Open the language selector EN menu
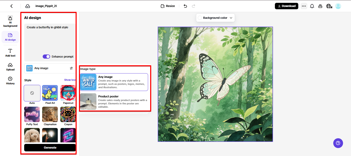The width and height of the screenshot is (351, 156). pos(329,6)
